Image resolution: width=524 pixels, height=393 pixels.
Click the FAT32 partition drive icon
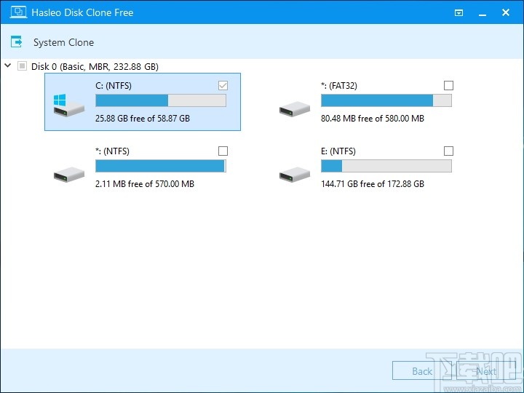[295, 109]
